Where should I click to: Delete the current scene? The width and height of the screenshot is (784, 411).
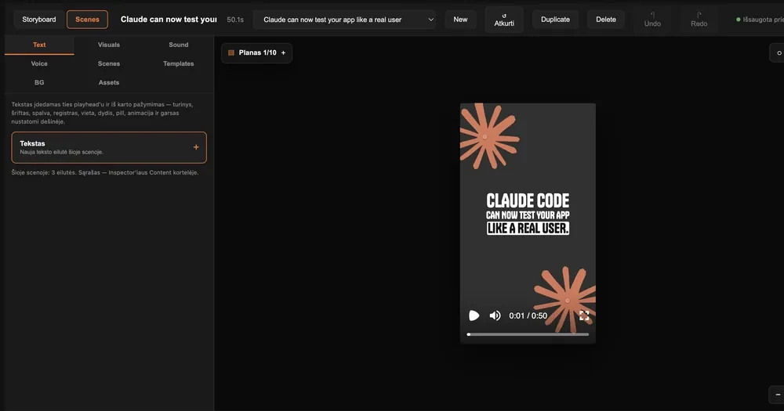tap(605, 20)
